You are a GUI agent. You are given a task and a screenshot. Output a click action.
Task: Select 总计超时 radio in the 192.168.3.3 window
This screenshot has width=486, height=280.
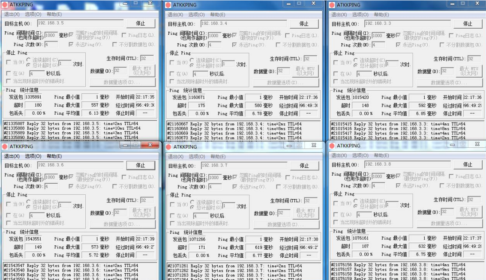356,66
